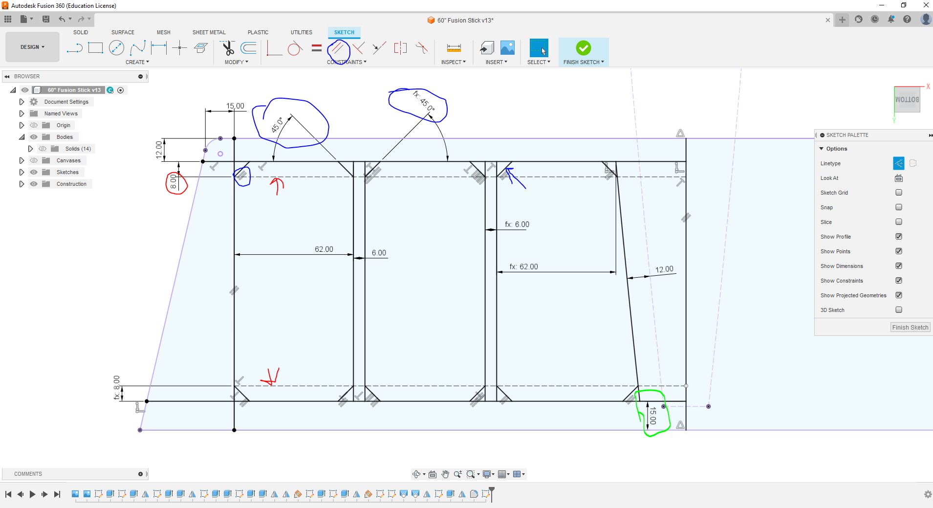Open the Measure tool under Inspect

point(454,48)
